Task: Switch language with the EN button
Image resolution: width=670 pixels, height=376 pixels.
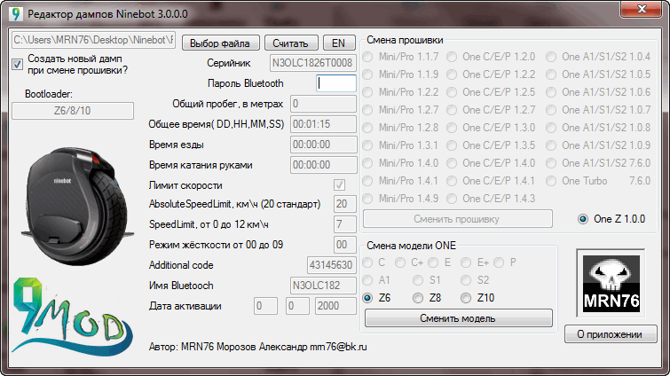Action: point(338,43)
